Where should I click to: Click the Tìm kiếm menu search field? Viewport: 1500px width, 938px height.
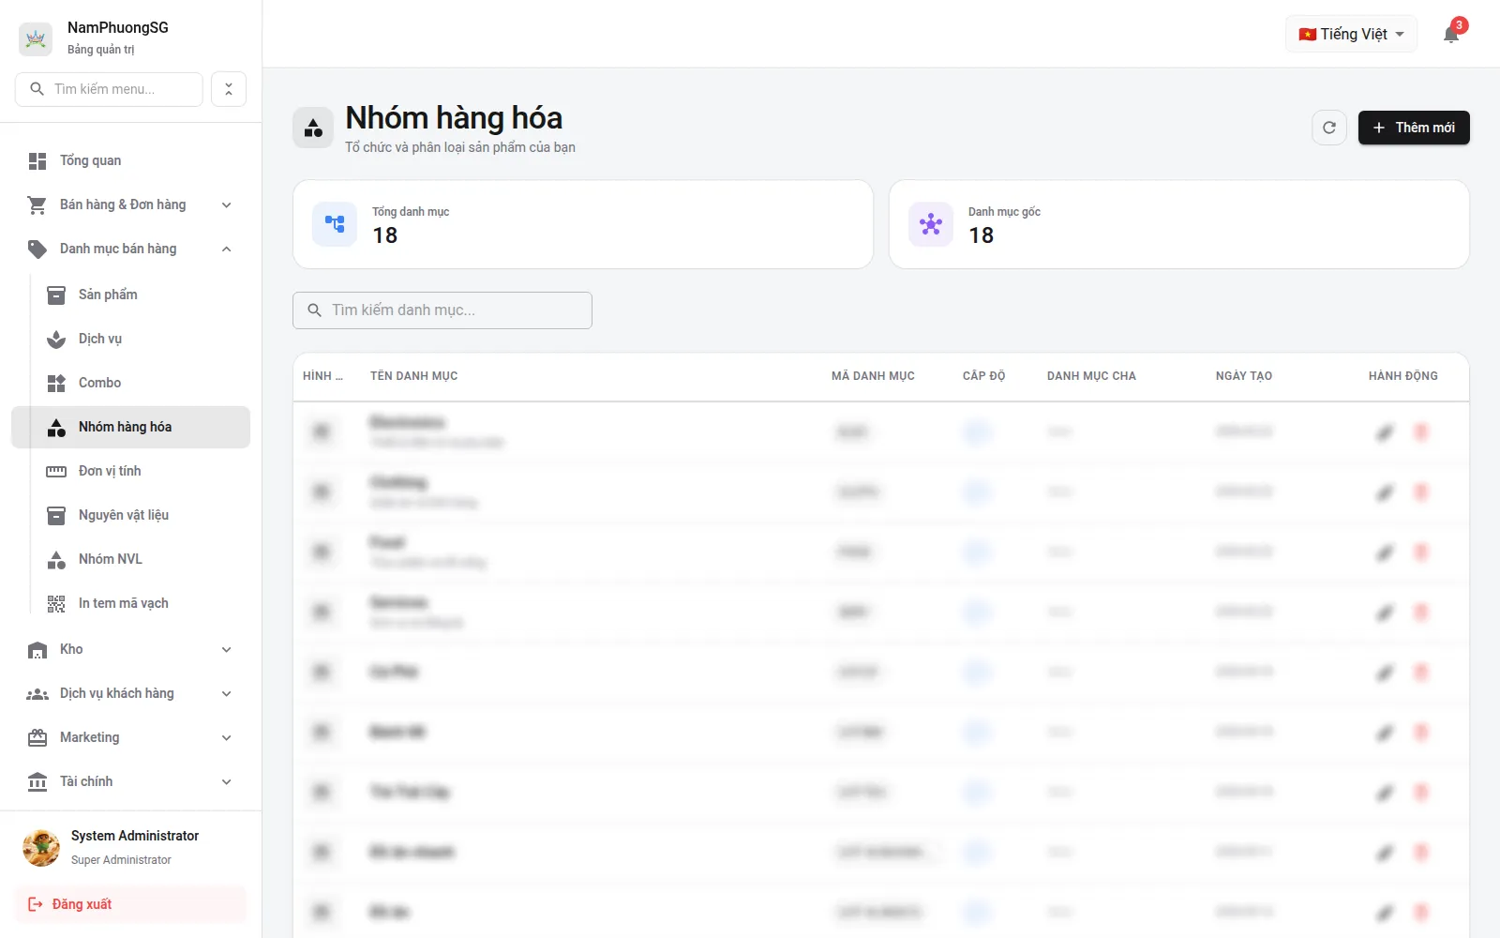109,89
